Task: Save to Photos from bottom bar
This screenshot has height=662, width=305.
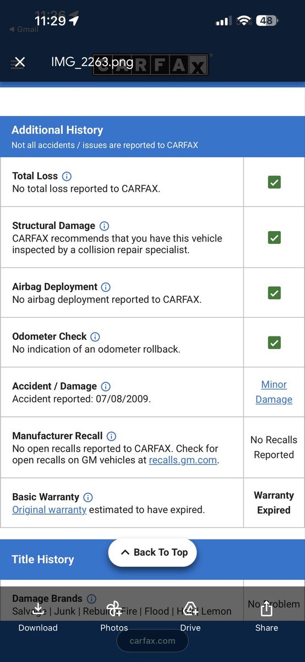Action: point(115,616)
